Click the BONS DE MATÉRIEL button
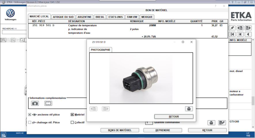The height and width of the screenshot is (138, 255). click(120, 130)
